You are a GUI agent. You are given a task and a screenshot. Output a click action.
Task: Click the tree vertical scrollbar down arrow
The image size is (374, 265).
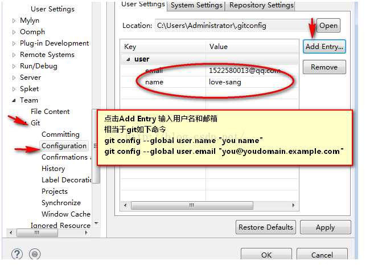[x=96, y=223]
